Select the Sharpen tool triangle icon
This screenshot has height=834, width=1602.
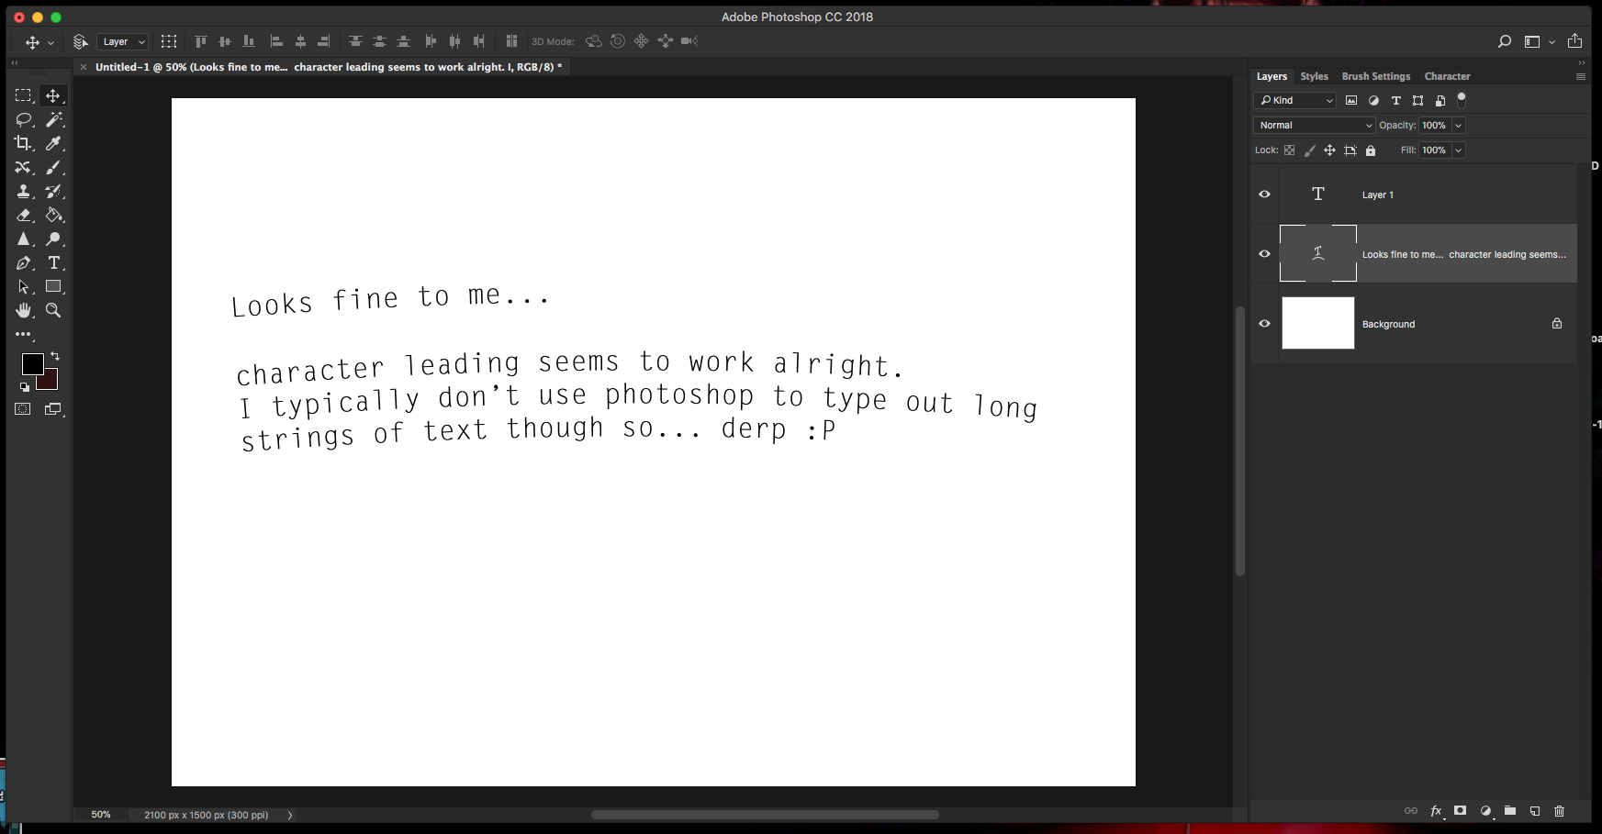23,239
